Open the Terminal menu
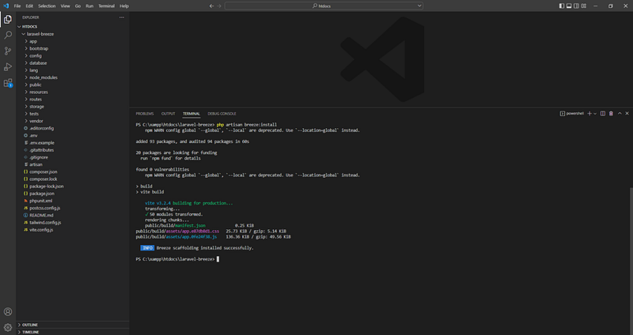633x335 pixels. pos(106,6)
